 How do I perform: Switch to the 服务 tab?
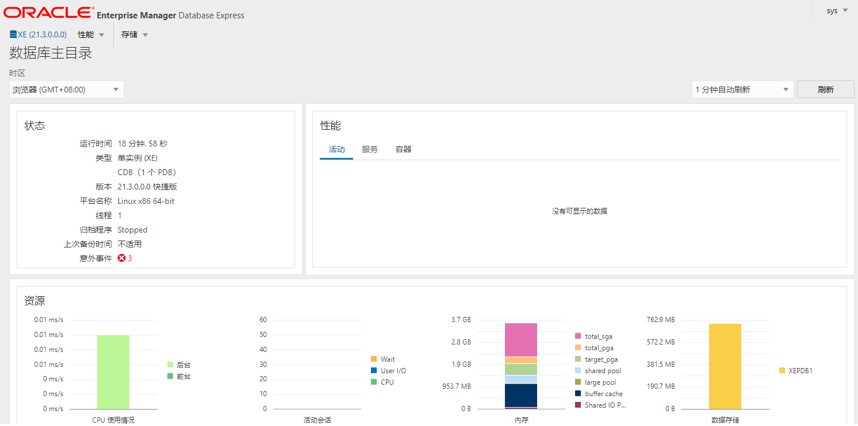(370, 149)
